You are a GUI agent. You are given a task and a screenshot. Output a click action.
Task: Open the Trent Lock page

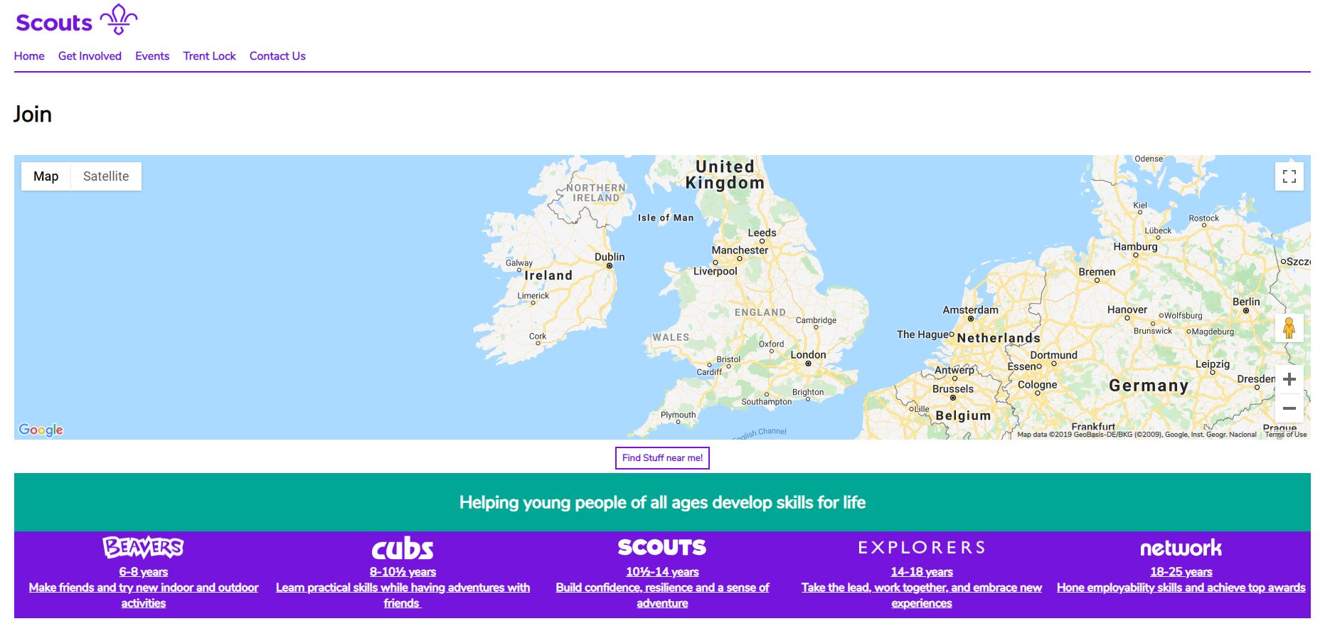tap(209, 56)
